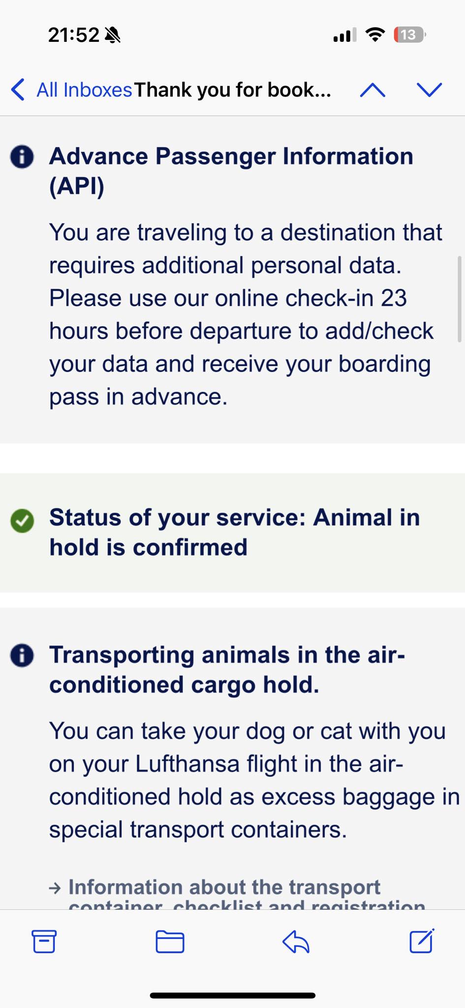
Task: Tap the Wi-Fi status icon
Action: tap(375, 35)
